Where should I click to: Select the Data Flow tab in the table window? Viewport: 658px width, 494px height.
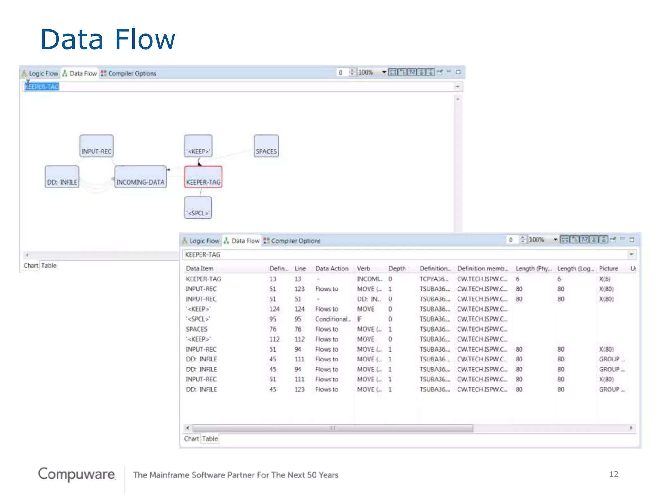[242, 241]
